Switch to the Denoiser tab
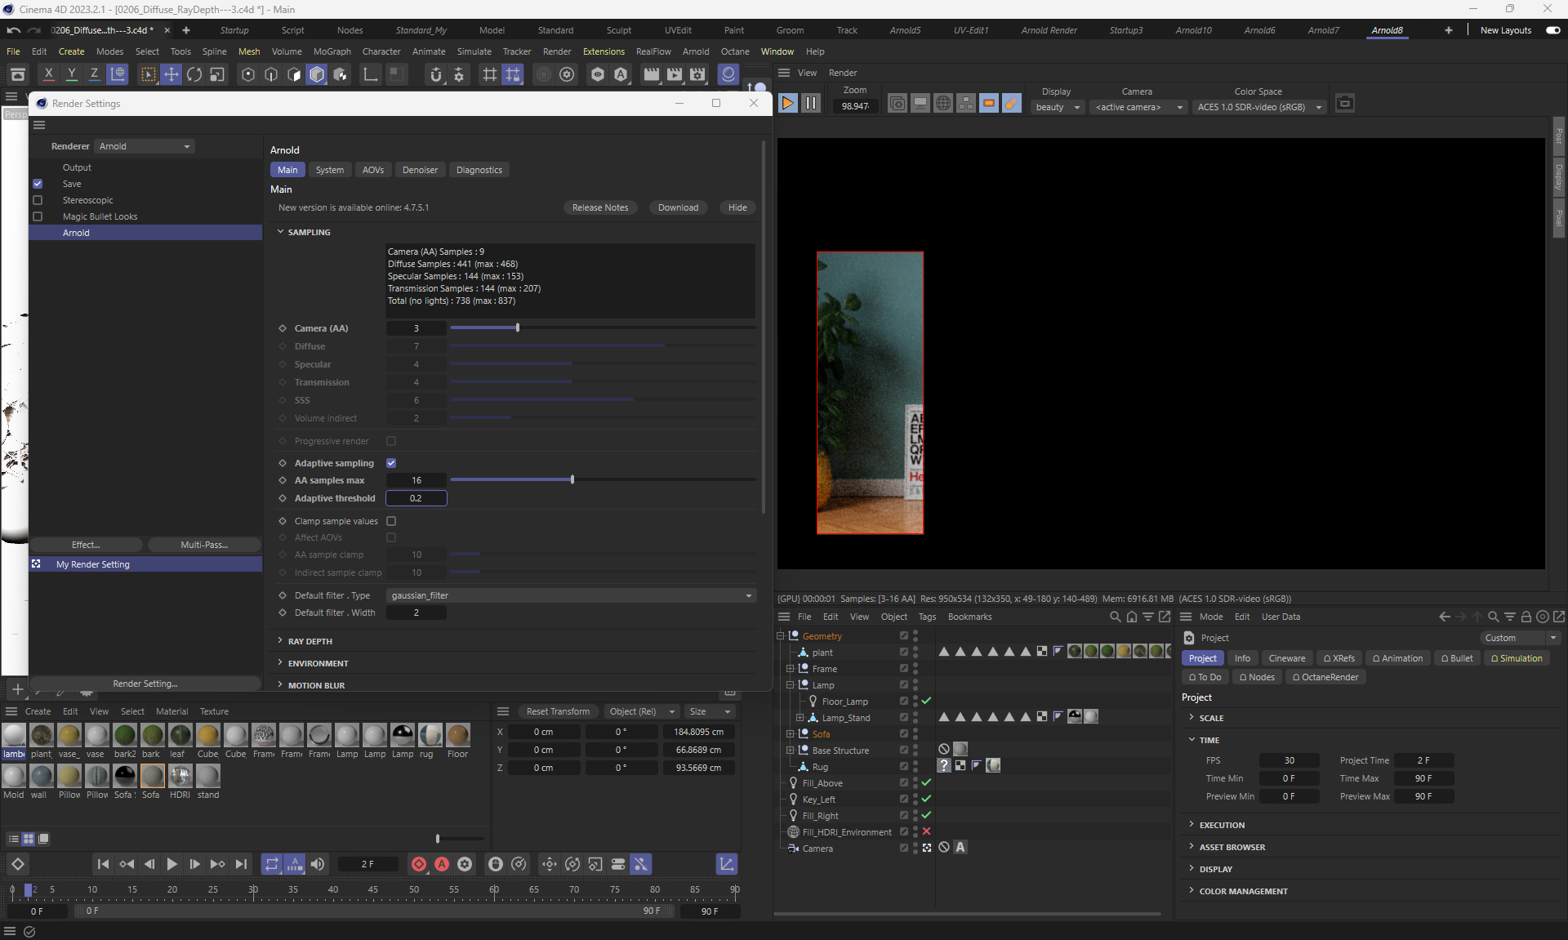Viewport: 1568px width, 940px height. 420,170
